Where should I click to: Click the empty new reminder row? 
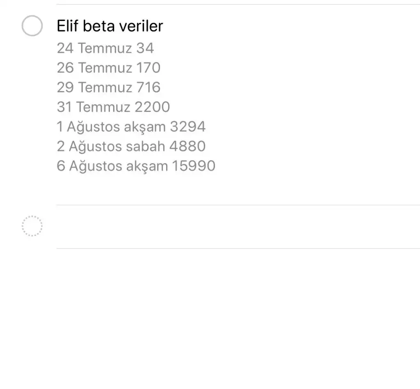point(238,226)
